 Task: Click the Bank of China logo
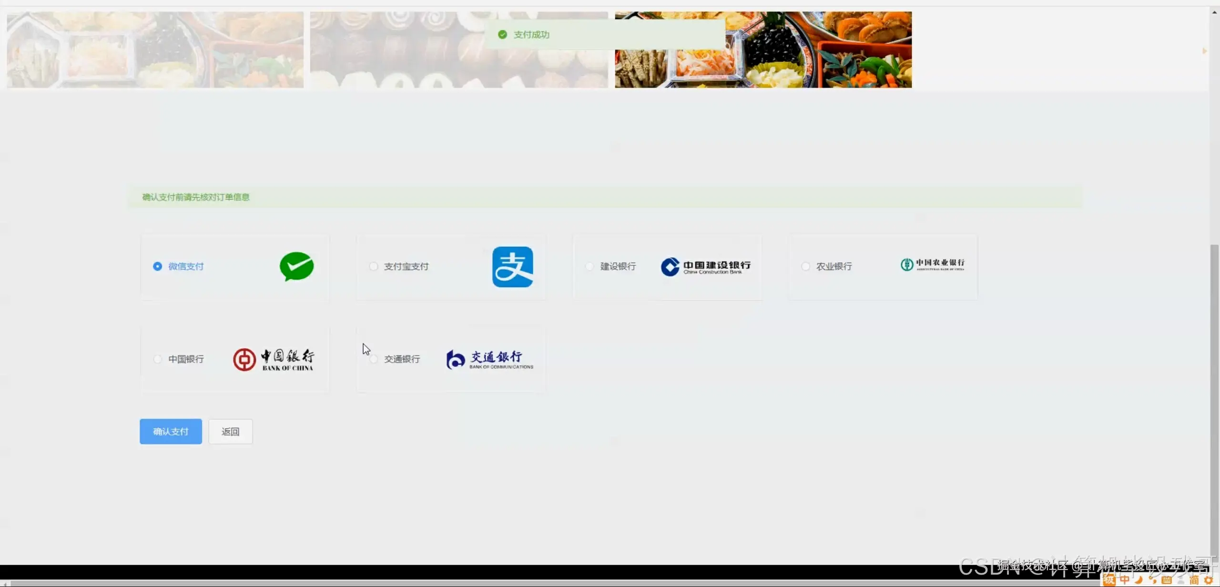coord(273,359)
